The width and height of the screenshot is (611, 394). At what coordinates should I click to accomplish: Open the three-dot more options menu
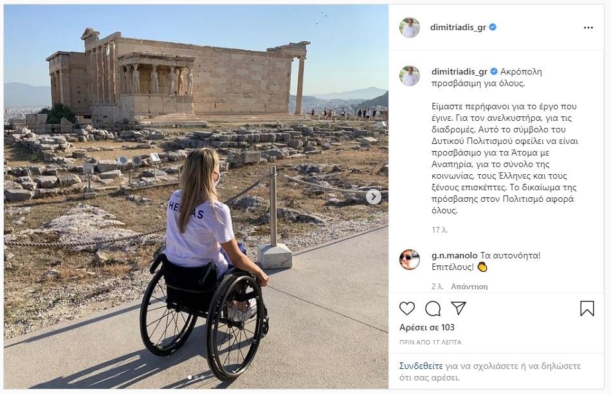pyautogui.click(x=588, y=28)
